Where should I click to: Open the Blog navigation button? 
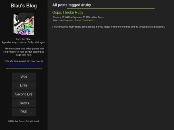click(24, 76)
